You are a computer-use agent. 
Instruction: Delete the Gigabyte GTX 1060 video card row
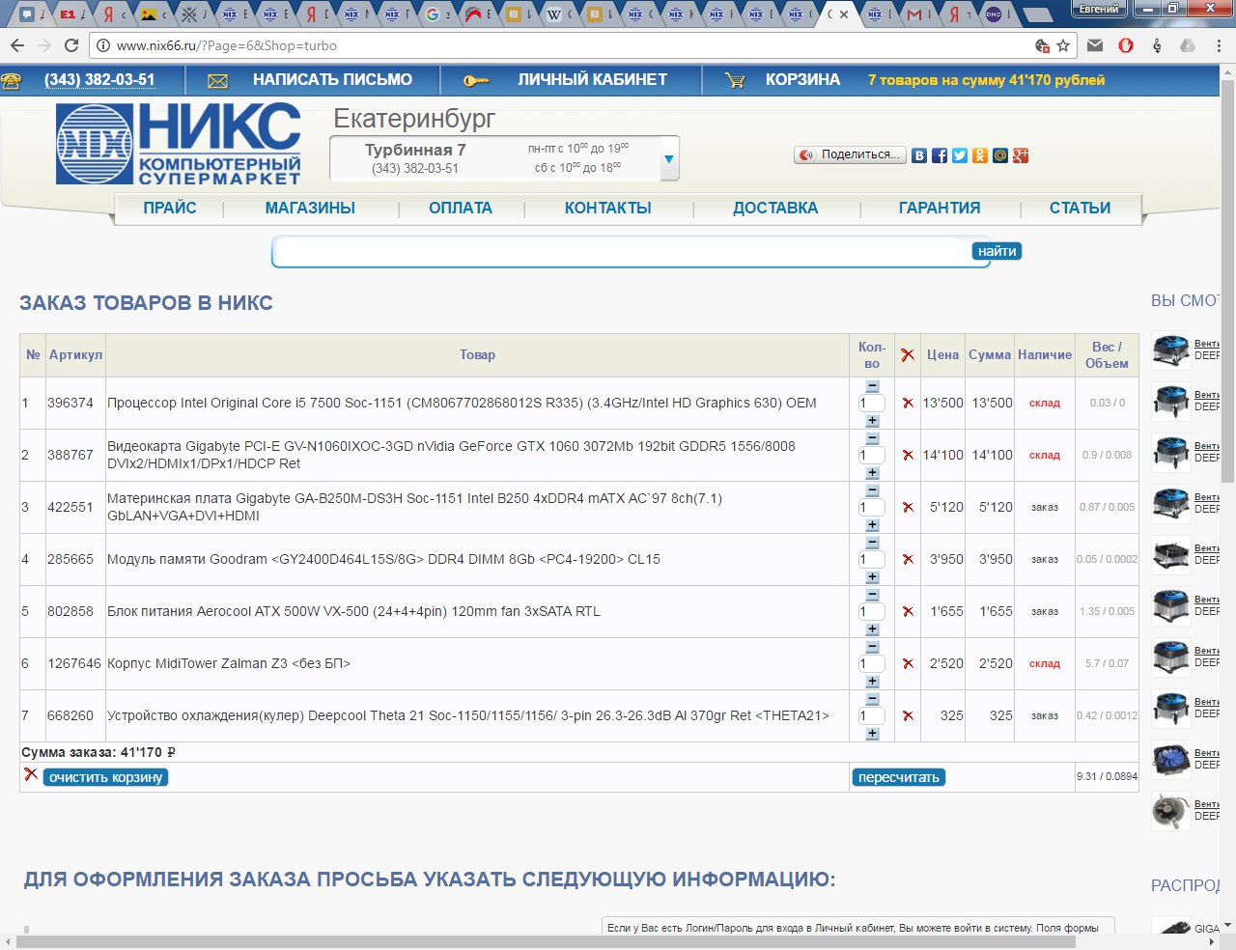(x=908, y=455)
